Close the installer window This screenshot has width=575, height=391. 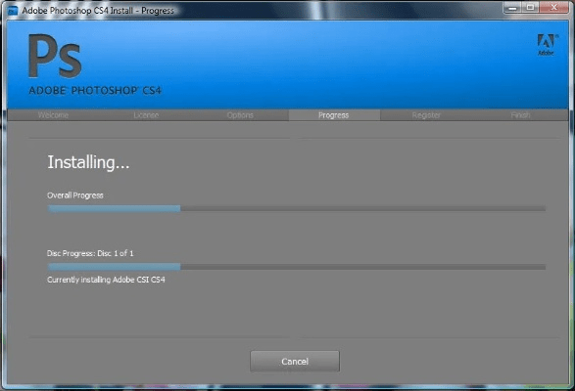pos(553,7)
